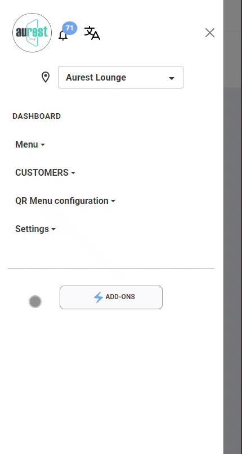Expand the CUSTOMERS section caret
Viewport: 242px width, 454px height.
(x=73, y=173)
